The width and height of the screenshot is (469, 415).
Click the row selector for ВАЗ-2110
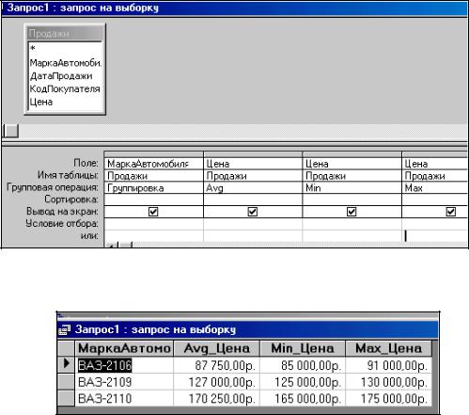(67, 398)
